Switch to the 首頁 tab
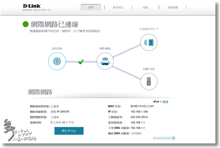 pyautogui.click(x=91, y=8)
